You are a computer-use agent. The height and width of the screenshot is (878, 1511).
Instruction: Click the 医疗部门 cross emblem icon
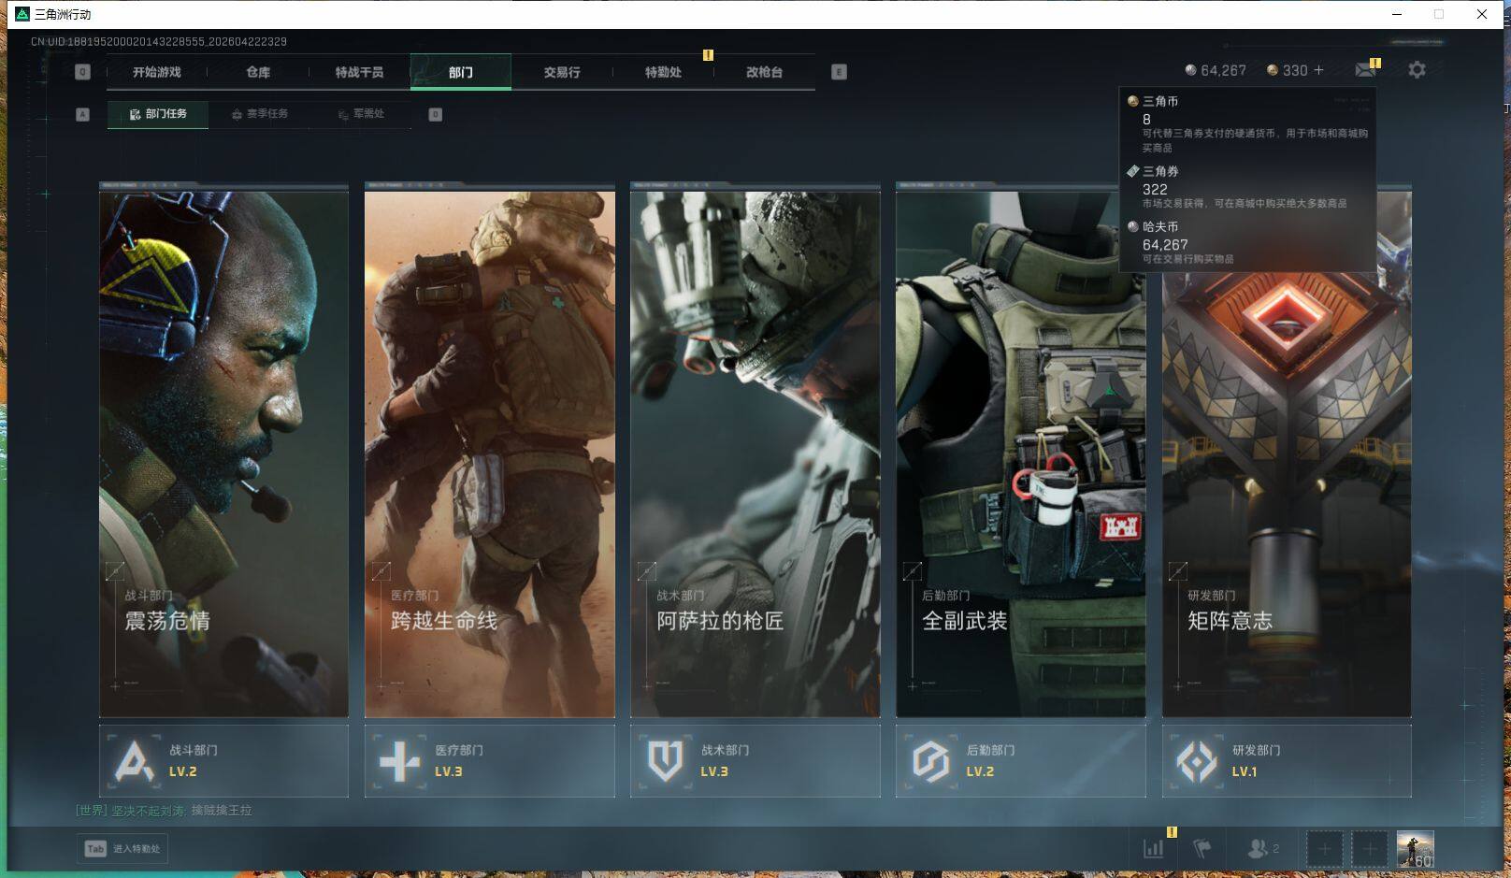click(399, 761)
